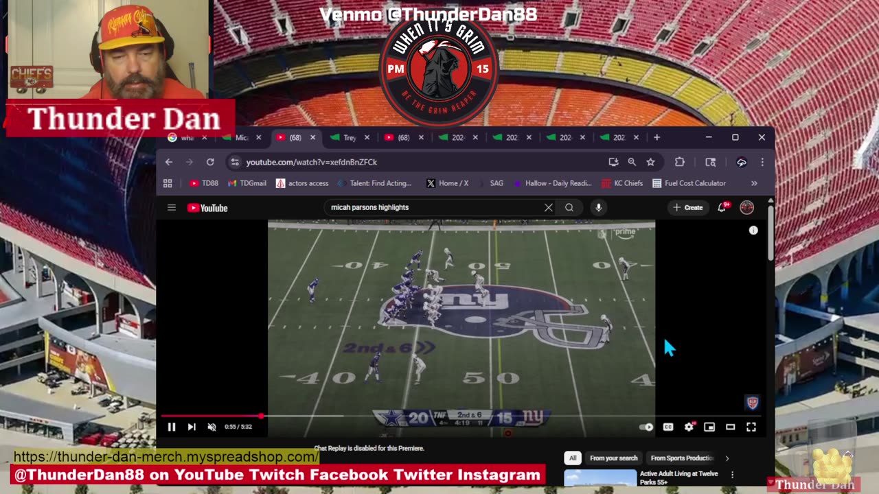The image size is (879, 494).
Task: Select the From Sports Productions chip
Action: coord(682,458)
